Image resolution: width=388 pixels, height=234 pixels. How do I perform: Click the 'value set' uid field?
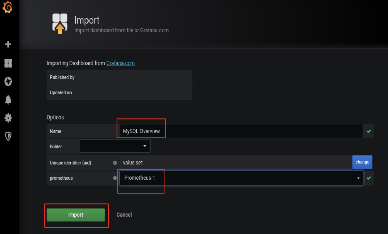click(236, 162)
